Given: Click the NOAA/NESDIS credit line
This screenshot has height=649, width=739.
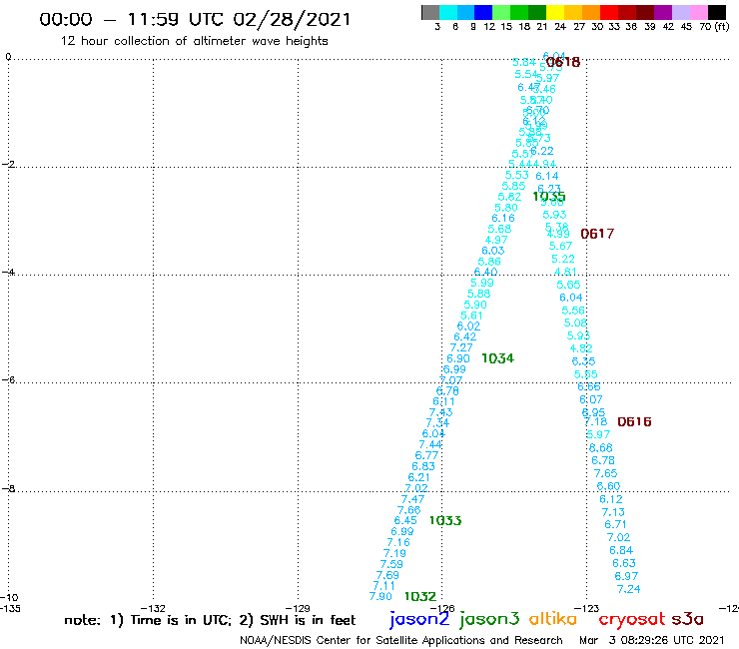Looking at the screenshot, I should tap(401, 641).
